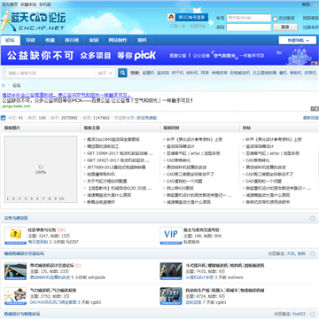Tick the auto-login checkbox

click(275, 19)
